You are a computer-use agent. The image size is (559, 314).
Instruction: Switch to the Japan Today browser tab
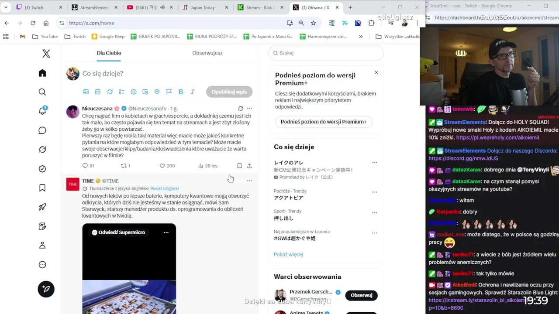pyautogui.click(x=205, y=7)
